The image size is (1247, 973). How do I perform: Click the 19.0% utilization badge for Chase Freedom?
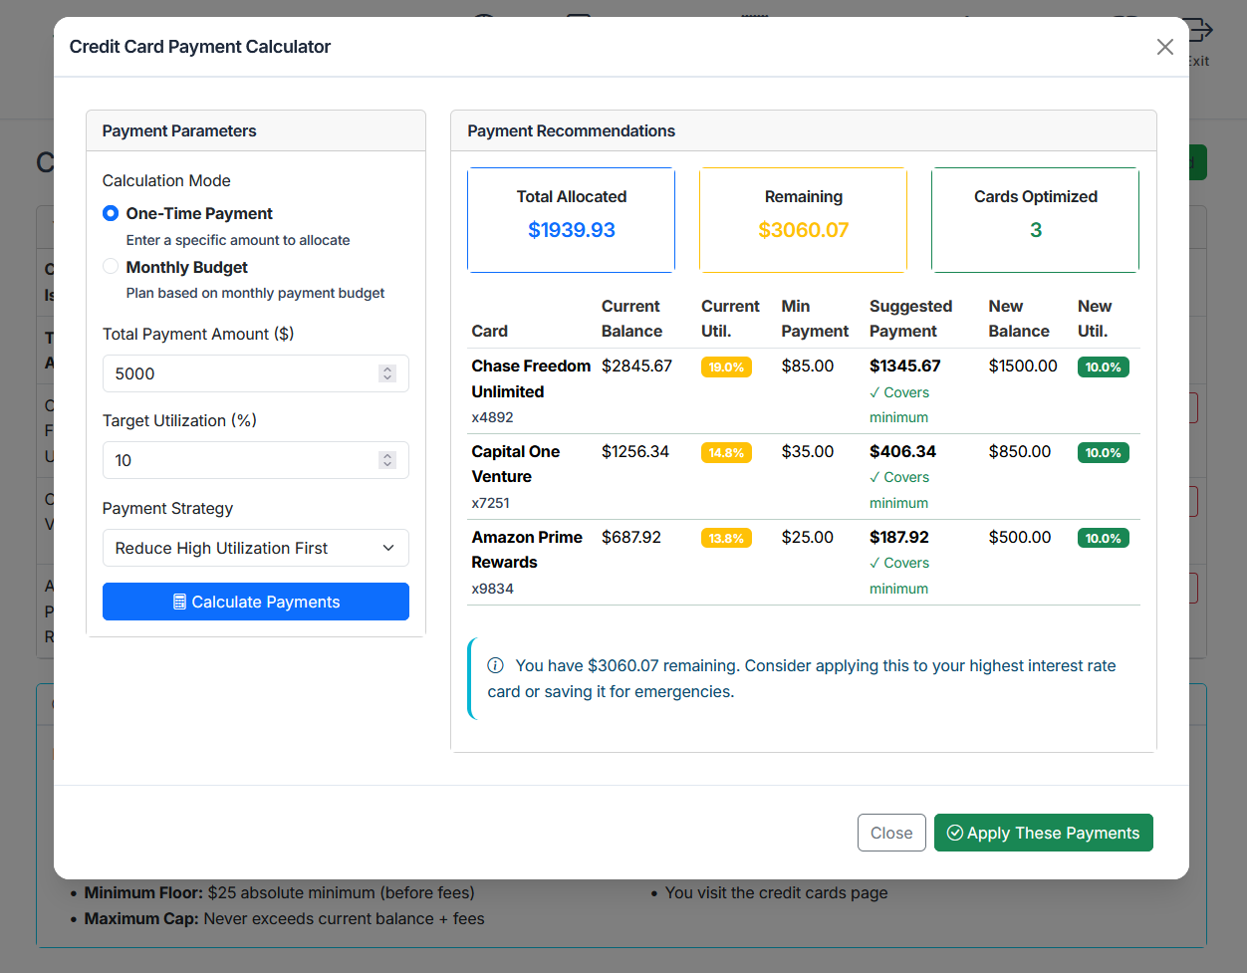click(x=726, y=366)
